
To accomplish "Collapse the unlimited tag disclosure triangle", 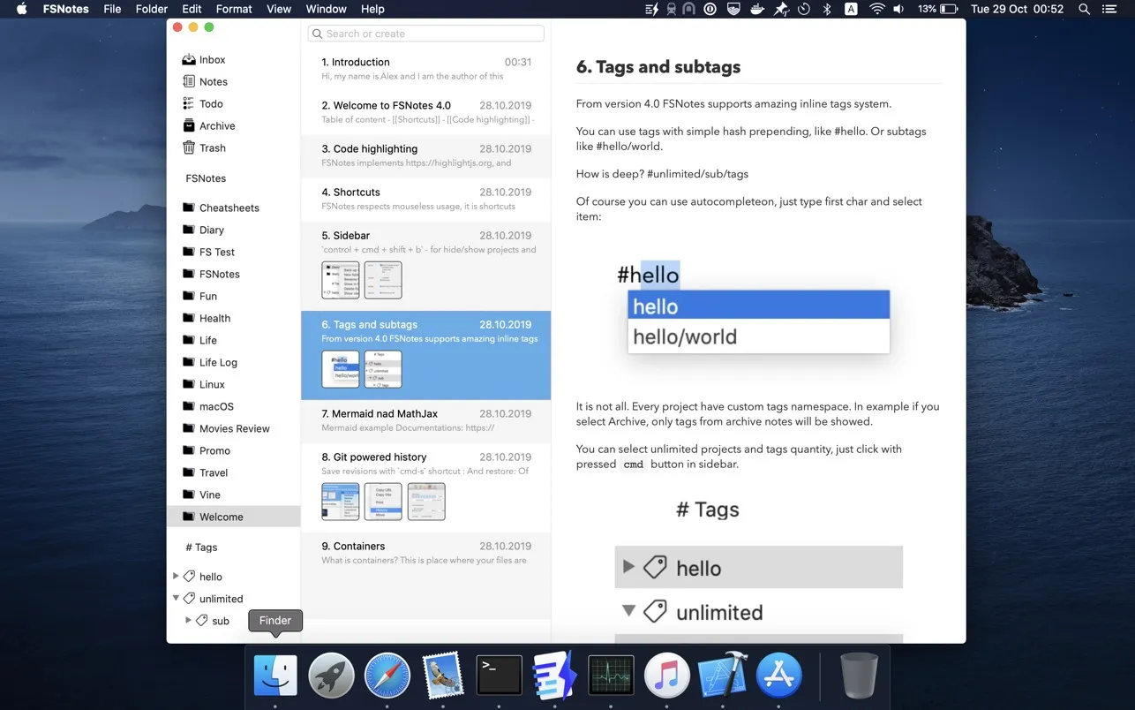I will point(177,598).
